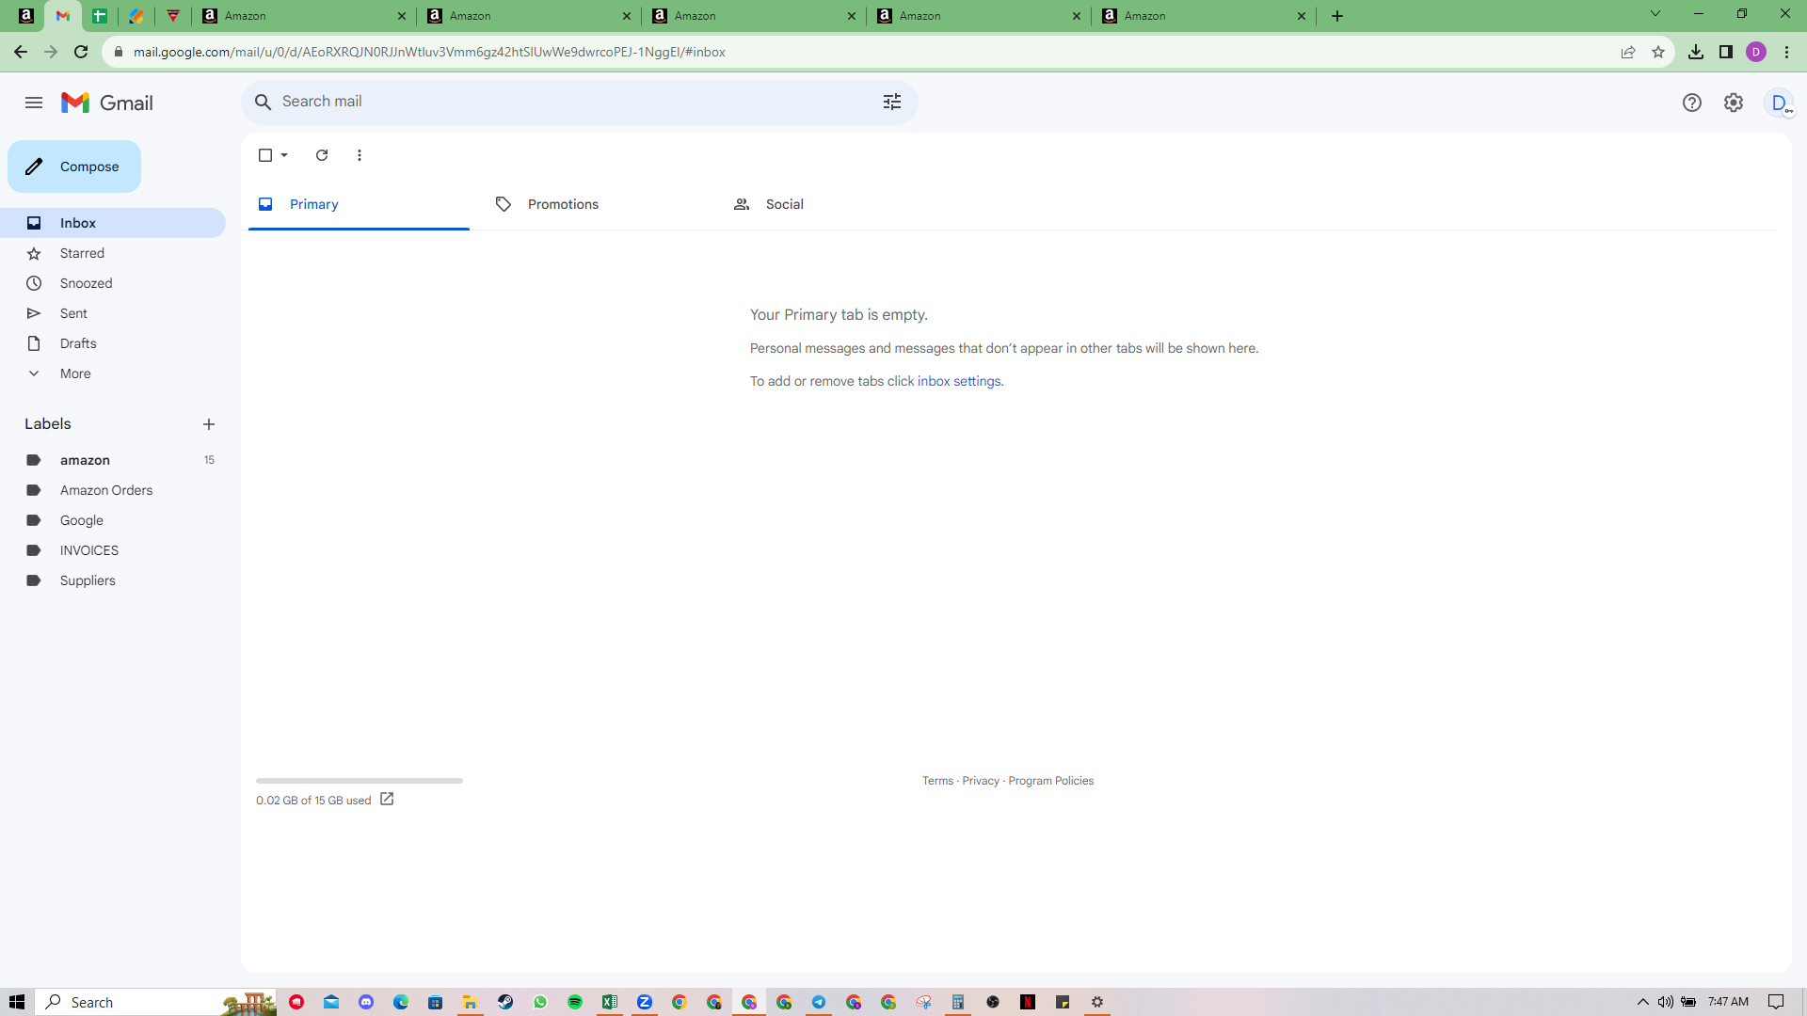Screen dimensions: 1807x1016
Task: Refresh the inbox with the refresh icon
Action: tap(322, 155)
